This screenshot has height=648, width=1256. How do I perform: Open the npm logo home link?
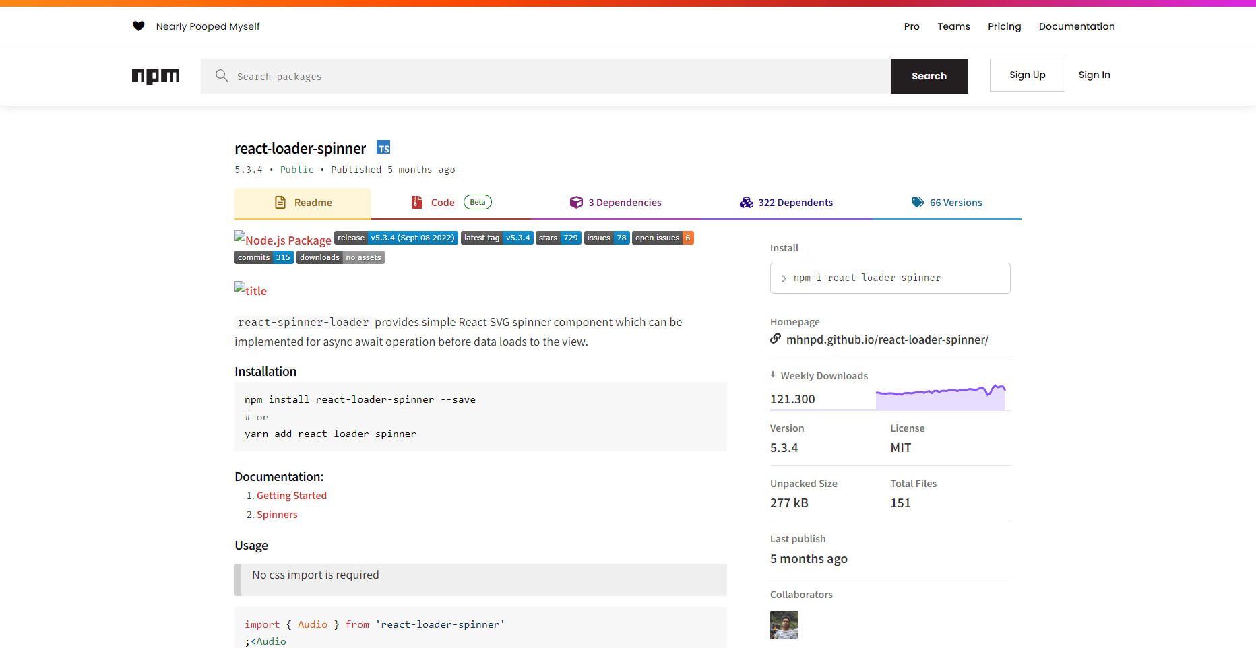(156, 76)
